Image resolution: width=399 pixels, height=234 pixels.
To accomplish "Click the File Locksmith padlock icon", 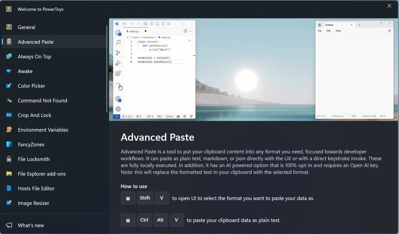I will click(9, 159).
